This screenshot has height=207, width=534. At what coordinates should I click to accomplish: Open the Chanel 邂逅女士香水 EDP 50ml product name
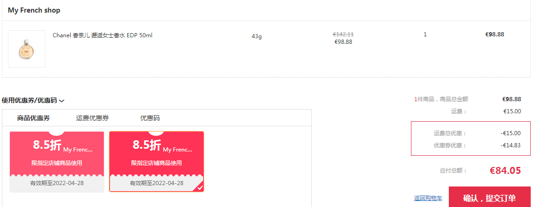(102, 35)
